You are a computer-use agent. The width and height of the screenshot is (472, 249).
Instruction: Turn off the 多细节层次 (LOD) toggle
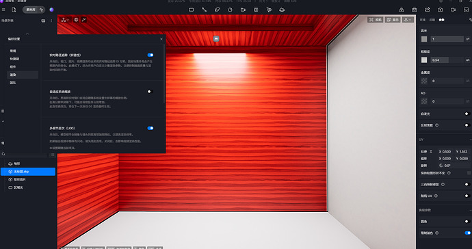click(x=150, y=128)
